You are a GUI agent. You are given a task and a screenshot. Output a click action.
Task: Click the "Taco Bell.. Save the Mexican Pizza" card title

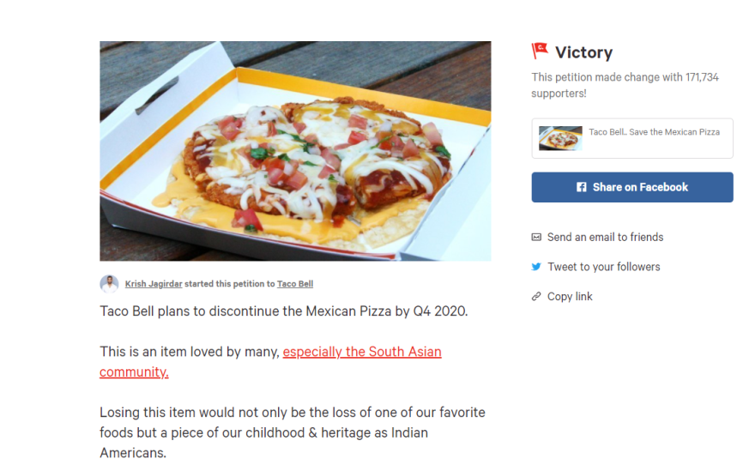coord(654,132)
